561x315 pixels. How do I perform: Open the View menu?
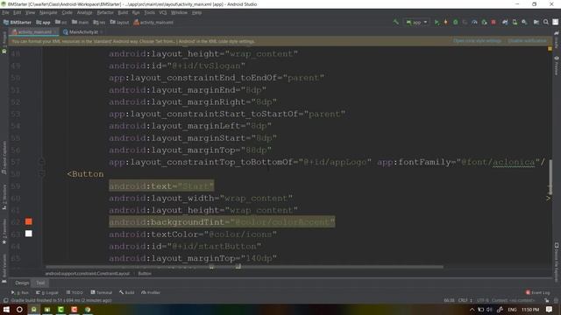pyautogui.click(x=30, y=12)
